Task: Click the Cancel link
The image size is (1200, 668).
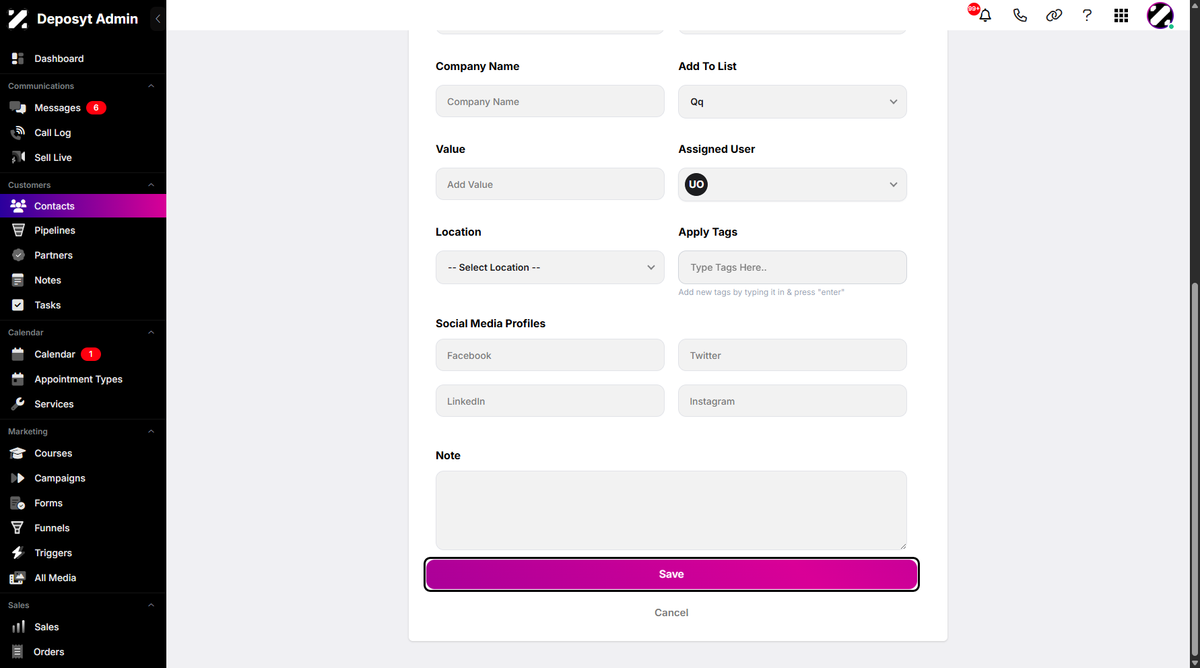Action: (x=671, y=613)
